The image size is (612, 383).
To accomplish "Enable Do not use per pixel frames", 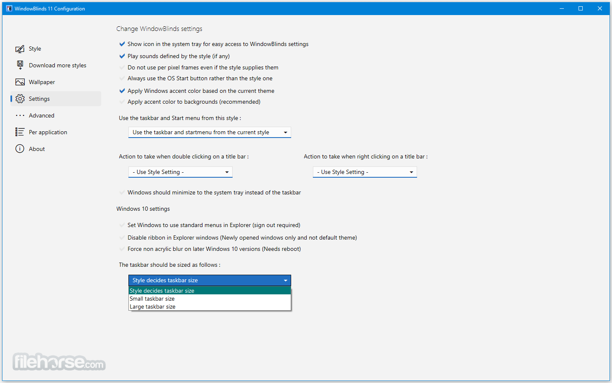I will 122,67.
